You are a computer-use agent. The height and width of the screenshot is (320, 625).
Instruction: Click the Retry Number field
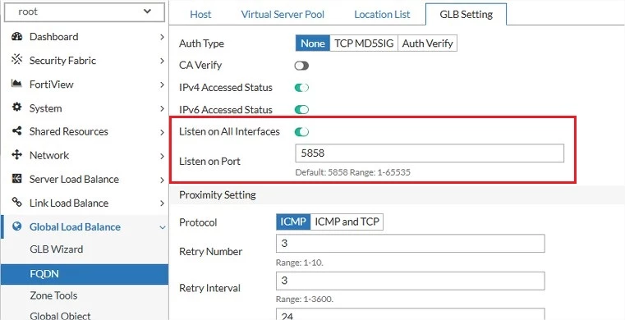(410, 243)
